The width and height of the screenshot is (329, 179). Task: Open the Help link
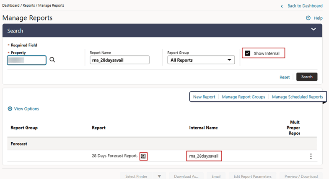(318, 18)
